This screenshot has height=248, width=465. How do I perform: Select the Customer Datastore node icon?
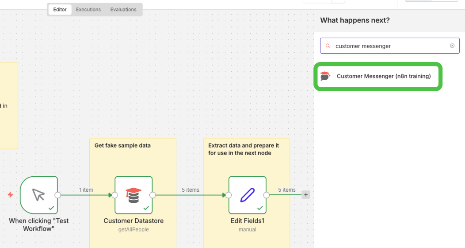coord(133,195)
